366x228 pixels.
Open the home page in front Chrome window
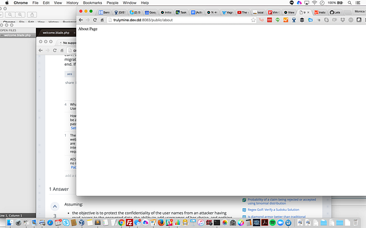pos(102,20)
